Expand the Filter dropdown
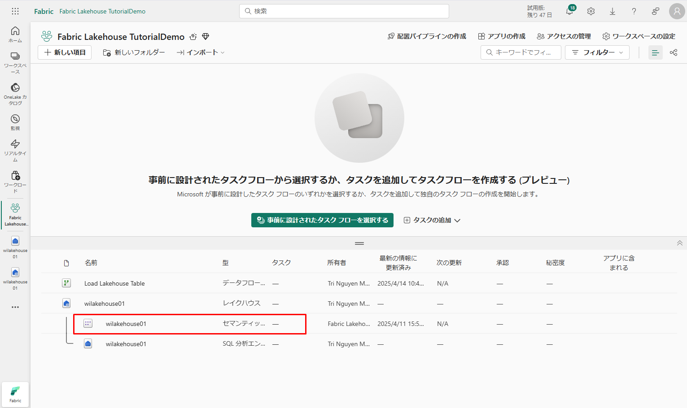The width and height of the screenshot is (687, 408). pos(597,52)
